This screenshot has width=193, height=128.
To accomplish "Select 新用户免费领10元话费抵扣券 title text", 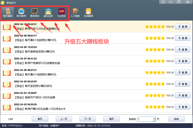I will coord(42,63).
